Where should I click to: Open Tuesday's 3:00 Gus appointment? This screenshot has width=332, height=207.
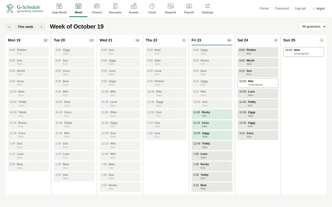(74, 177)
